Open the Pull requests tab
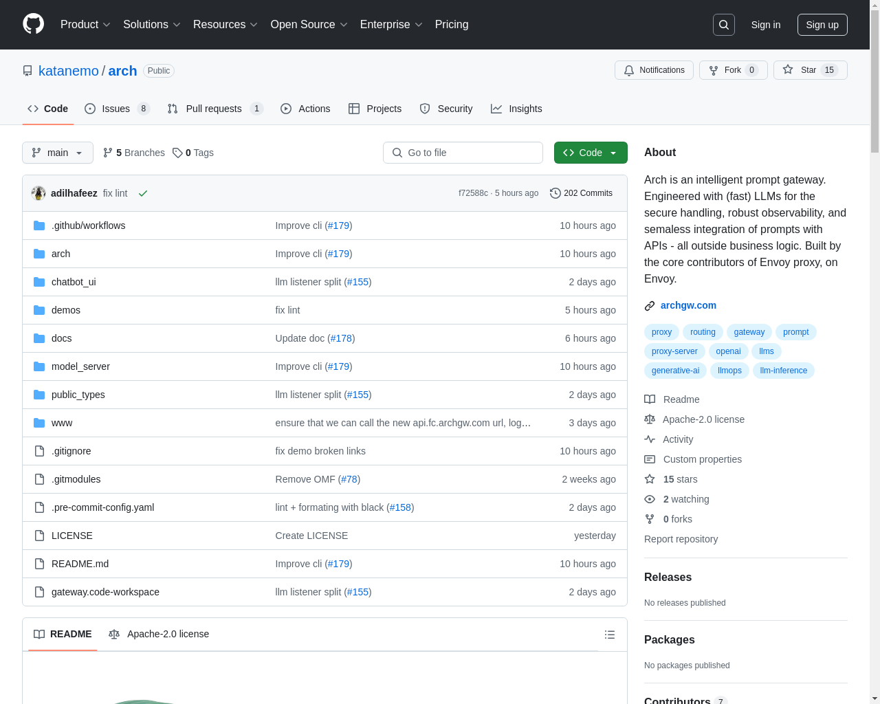Viewport: 880px width, 704px height. click(215, 109)
